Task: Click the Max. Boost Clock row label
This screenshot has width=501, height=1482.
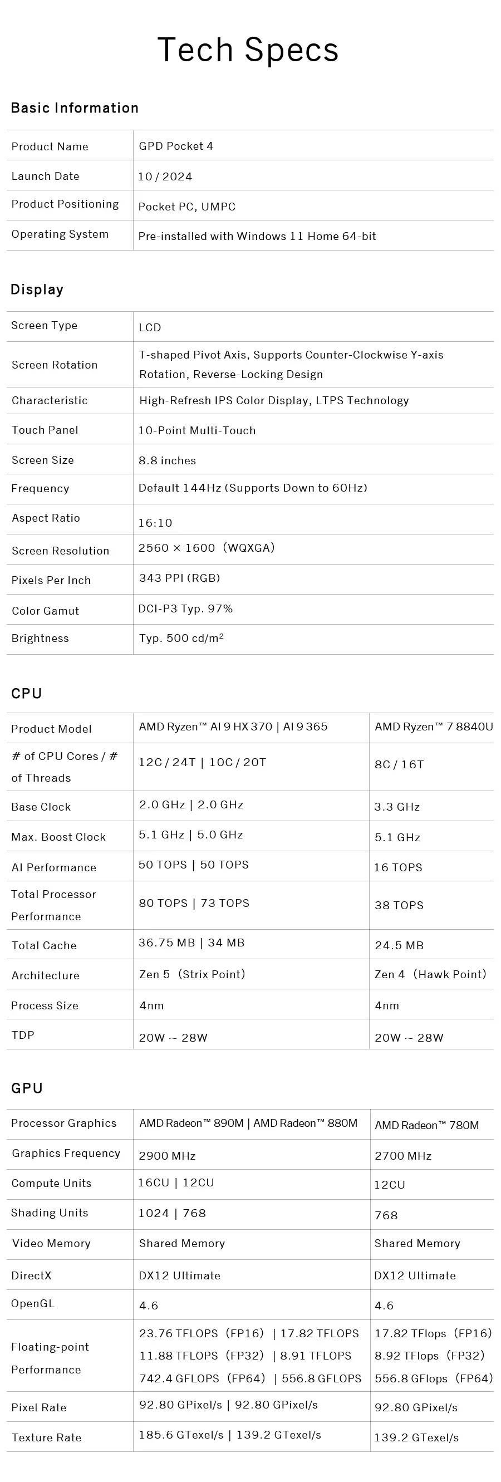Action: pyautogui.click(x=58, y=837)
